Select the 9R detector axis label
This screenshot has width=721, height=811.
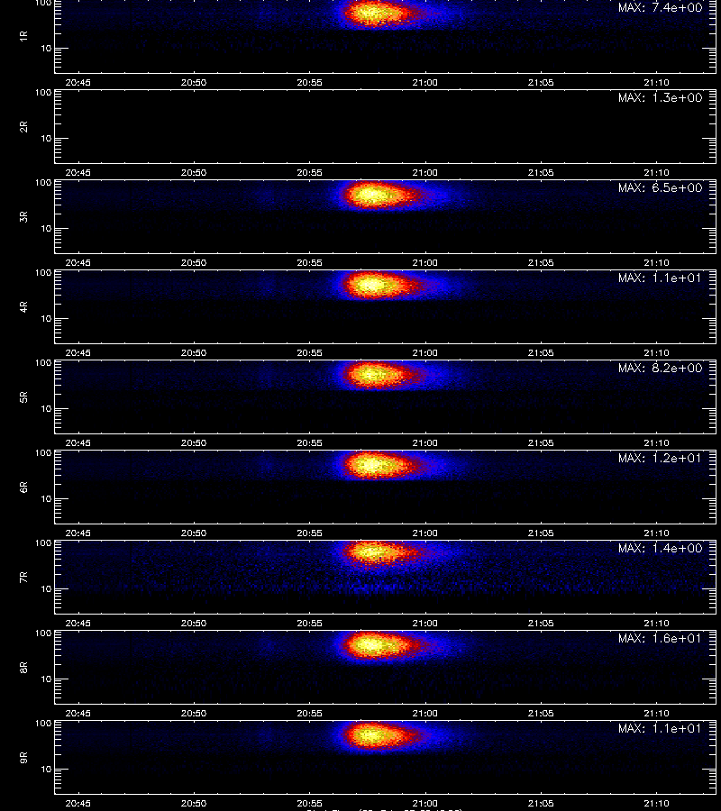tap(23, 758)
